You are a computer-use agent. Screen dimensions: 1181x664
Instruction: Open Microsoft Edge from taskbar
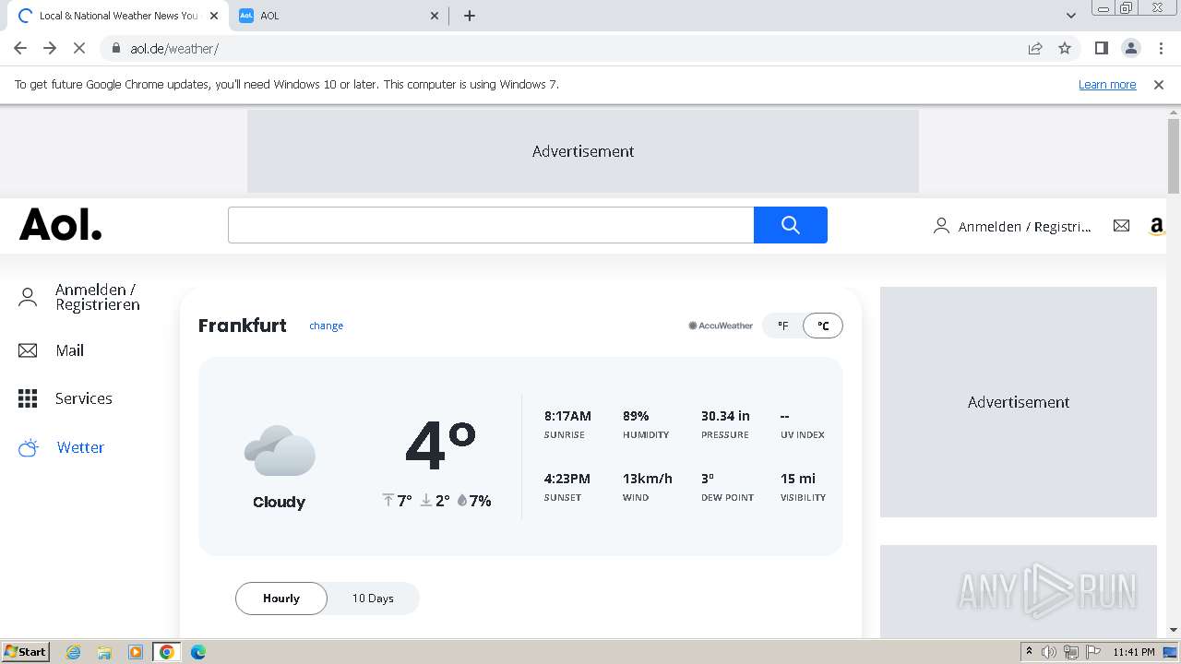[197, 652]
